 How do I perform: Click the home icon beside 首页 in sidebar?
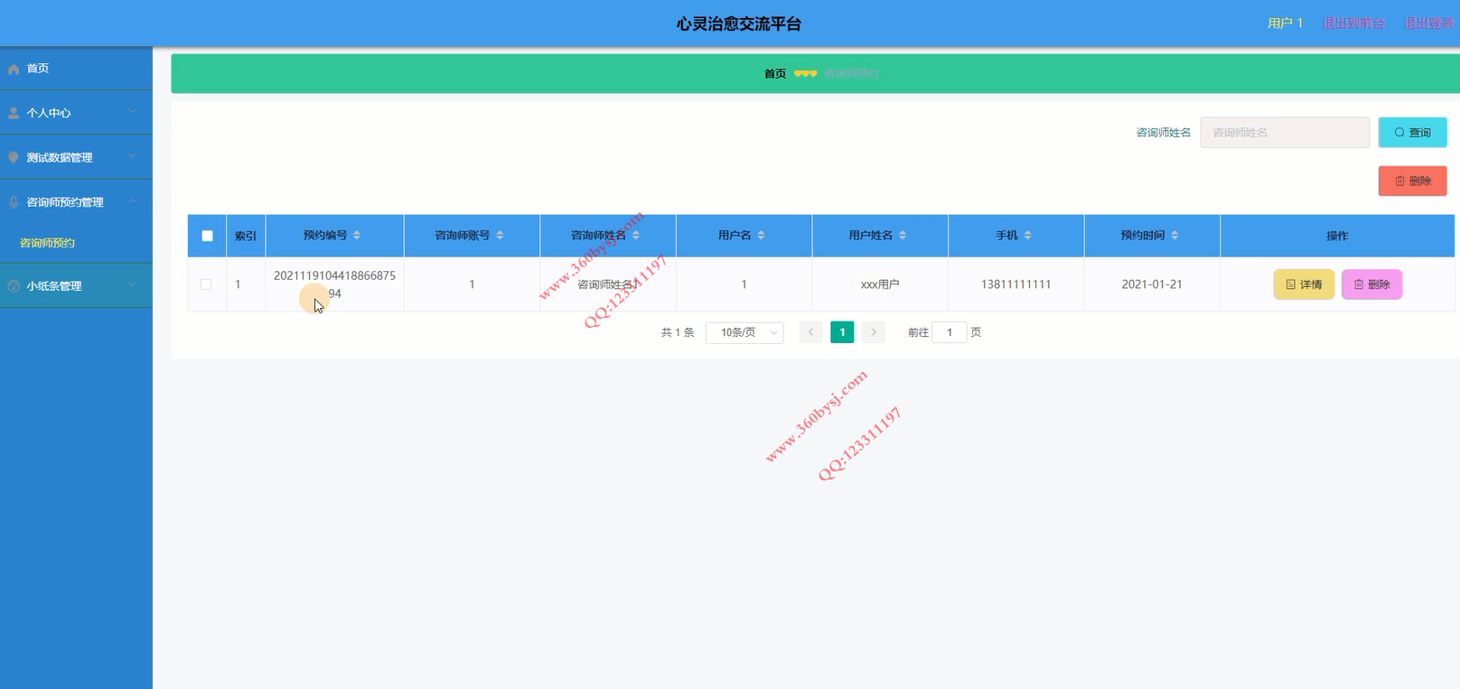pos(14,69)
